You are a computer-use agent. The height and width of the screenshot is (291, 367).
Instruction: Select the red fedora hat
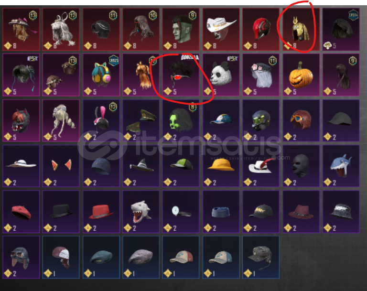101,211
